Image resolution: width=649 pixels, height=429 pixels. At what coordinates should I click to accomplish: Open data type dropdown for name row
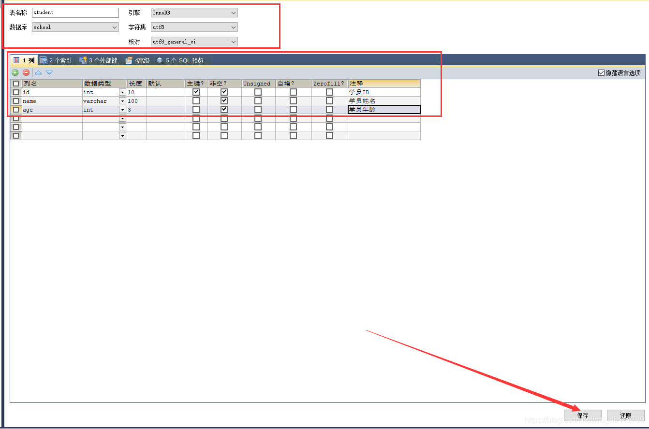click(x=122, y=101)
